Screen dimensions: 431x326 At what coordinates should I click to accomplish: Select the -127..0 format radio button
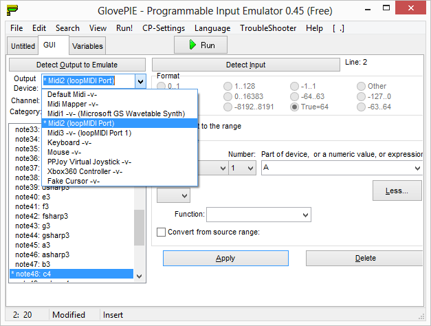[x=361, y=96]
